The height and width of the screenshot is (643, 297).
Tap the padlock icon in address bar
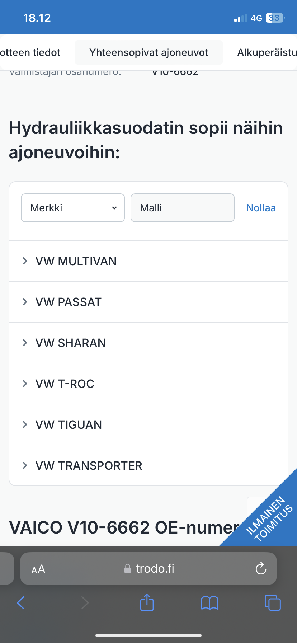[127, 569]
